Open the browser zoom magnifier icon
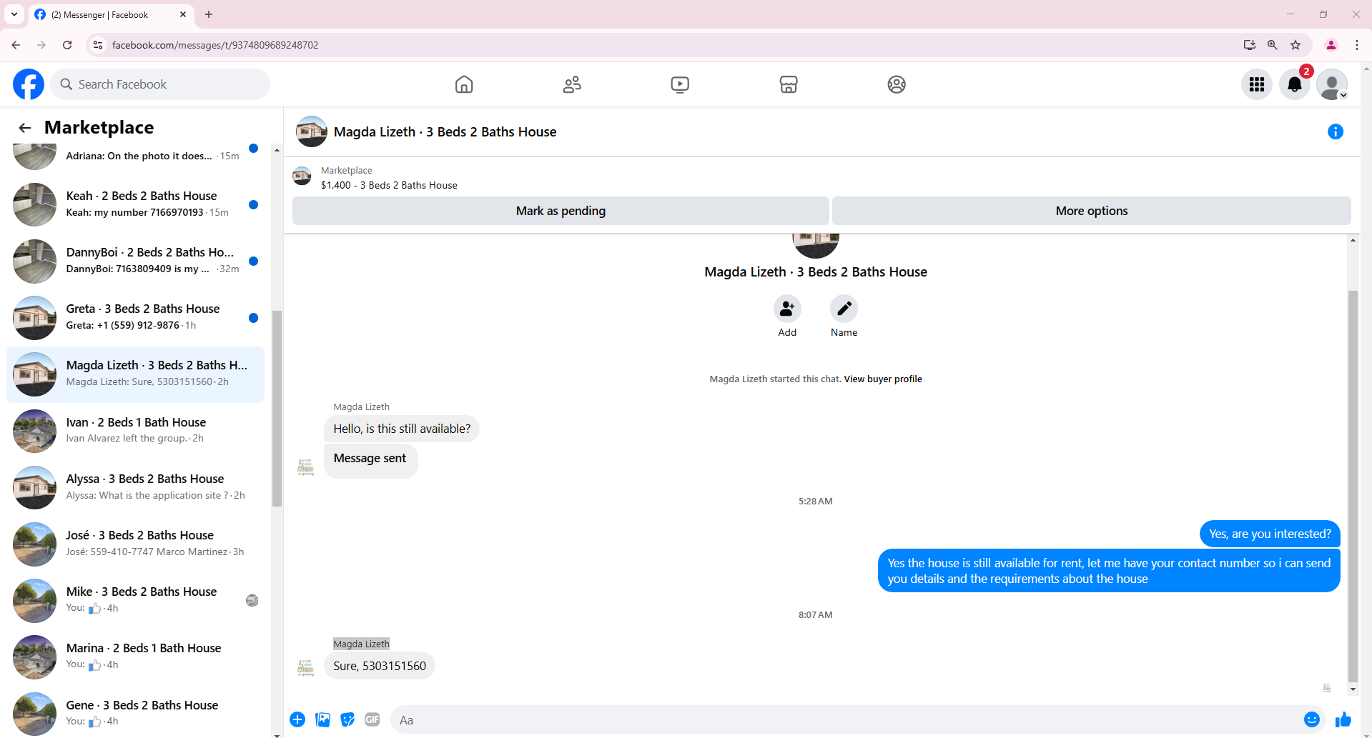 (x=1273, y=45)
